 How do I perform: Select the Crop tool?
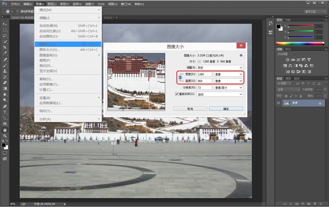[4, 47]
